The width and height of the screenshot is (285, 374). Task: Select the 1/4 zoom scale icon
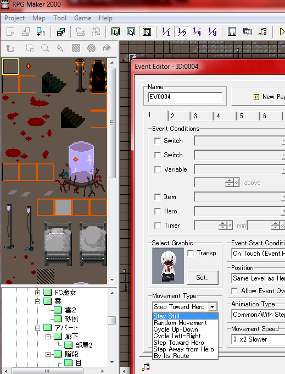point(197,32)
